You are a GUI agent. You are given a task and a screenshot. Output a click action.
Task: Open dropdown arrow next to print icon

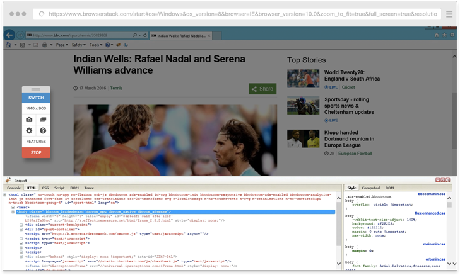point(51,45)
